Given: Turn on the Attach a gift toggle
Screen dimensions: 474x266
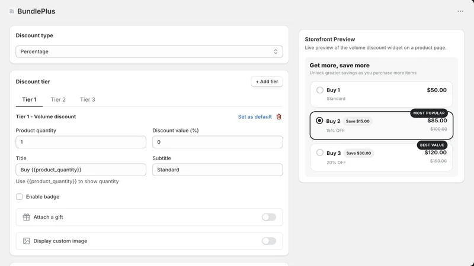Looking at the screenshot, I should pyautogui.click(x=269, y=217).
